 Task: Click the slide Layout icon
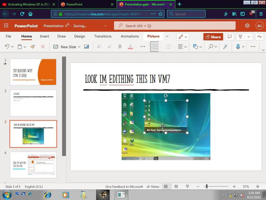(87, 47)
